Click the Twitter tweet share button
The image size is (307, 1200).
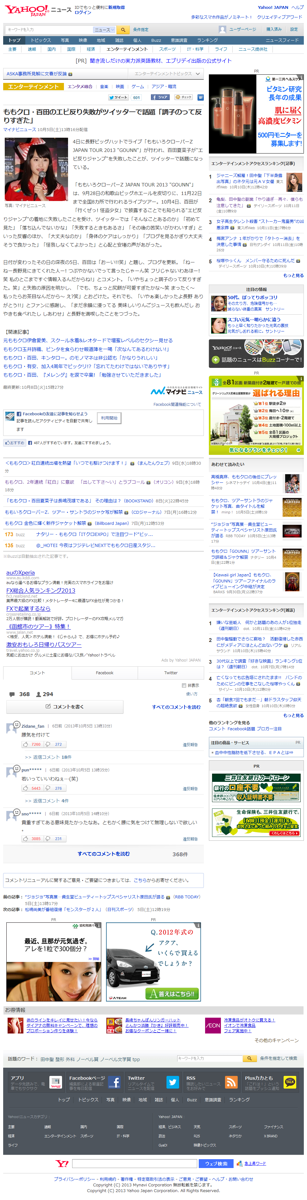click(119, 97)
